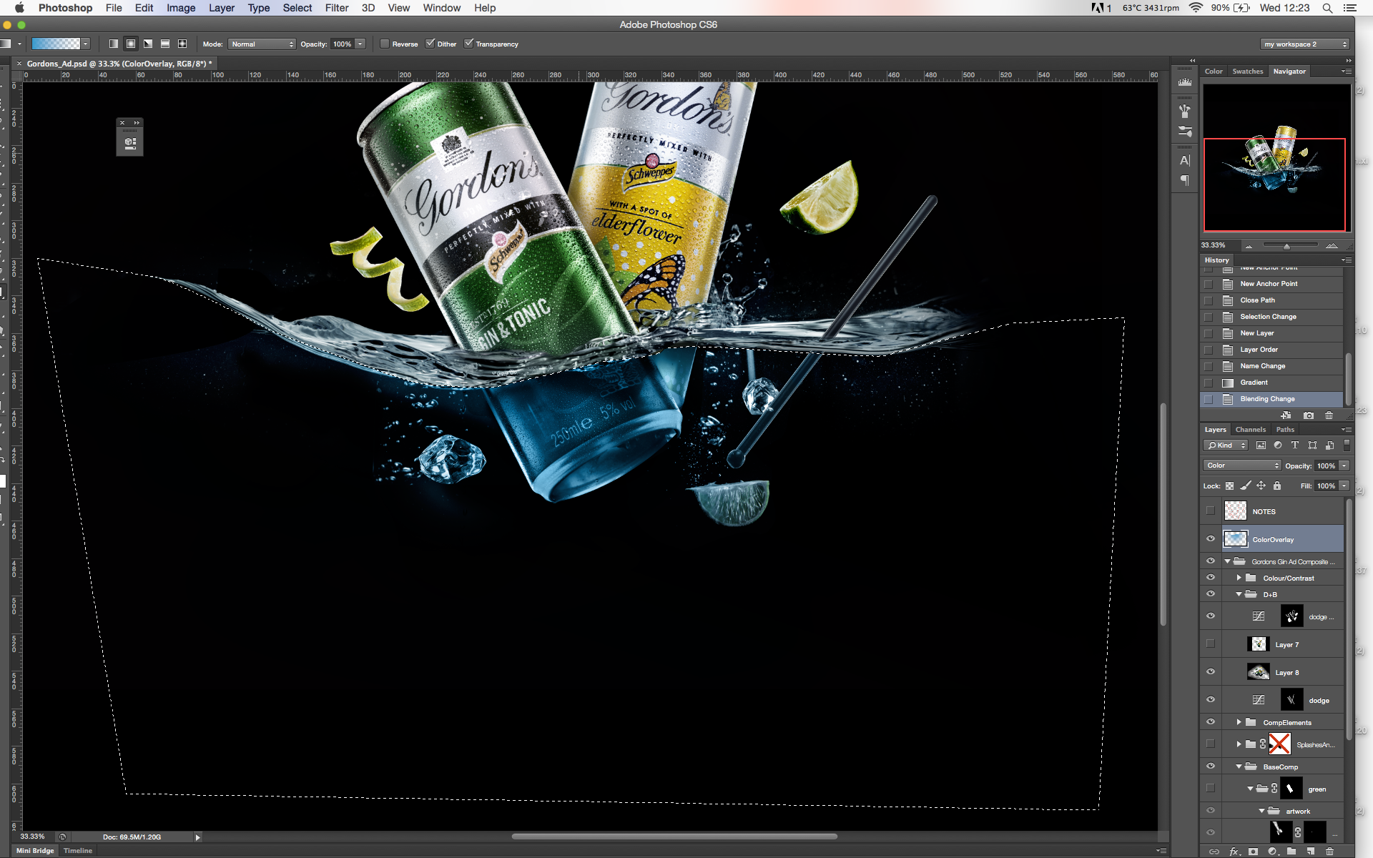The height and width of the screenshot is (858, 1373).
Task: Filter layers by pixel layers icon
Action: click(1261, 445)
